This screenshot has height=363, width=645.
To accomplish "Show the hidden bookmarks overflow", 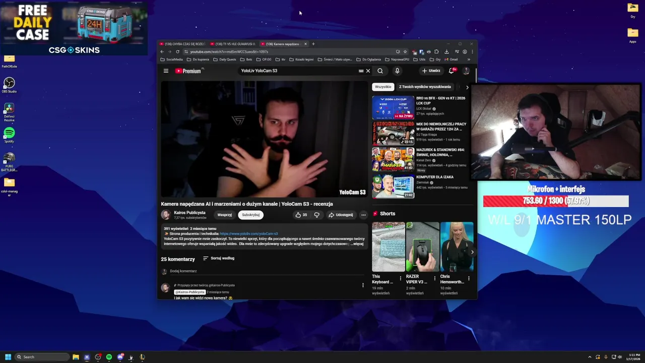I will [469, 59].
